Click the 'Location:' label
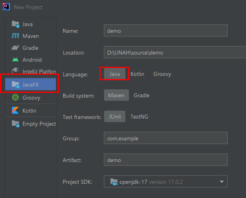 (x=74, y=53)
